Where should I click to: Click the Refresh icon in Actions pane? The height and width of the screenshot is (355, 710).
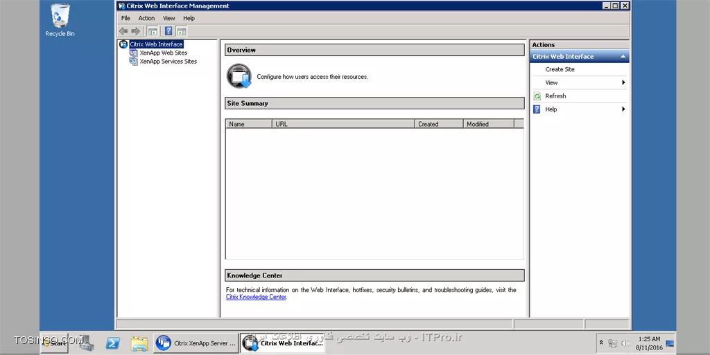pyautogui.click(x=537, y=96)
